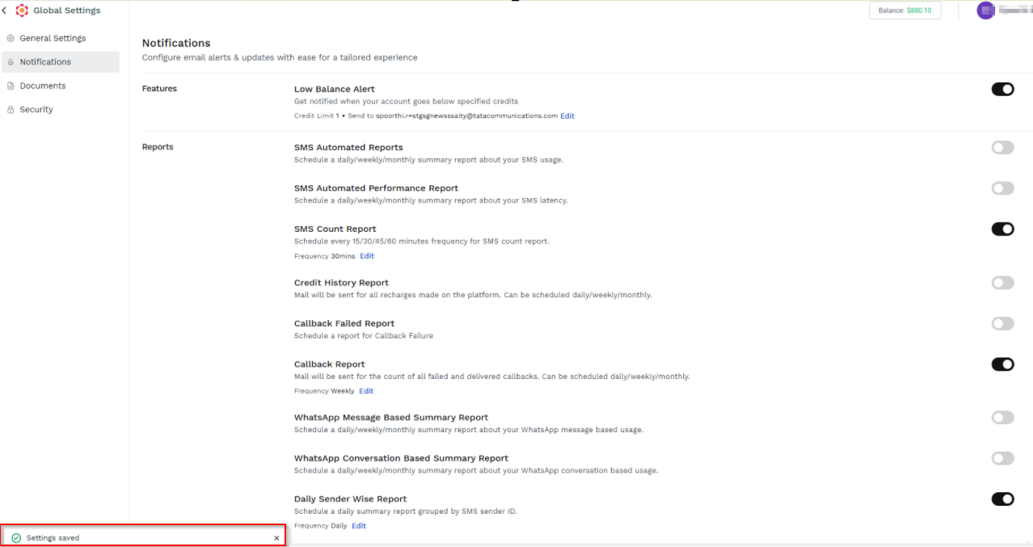Edit the Callback Report weekly frequency
The image size is (1033, 547).
point(366,391)
